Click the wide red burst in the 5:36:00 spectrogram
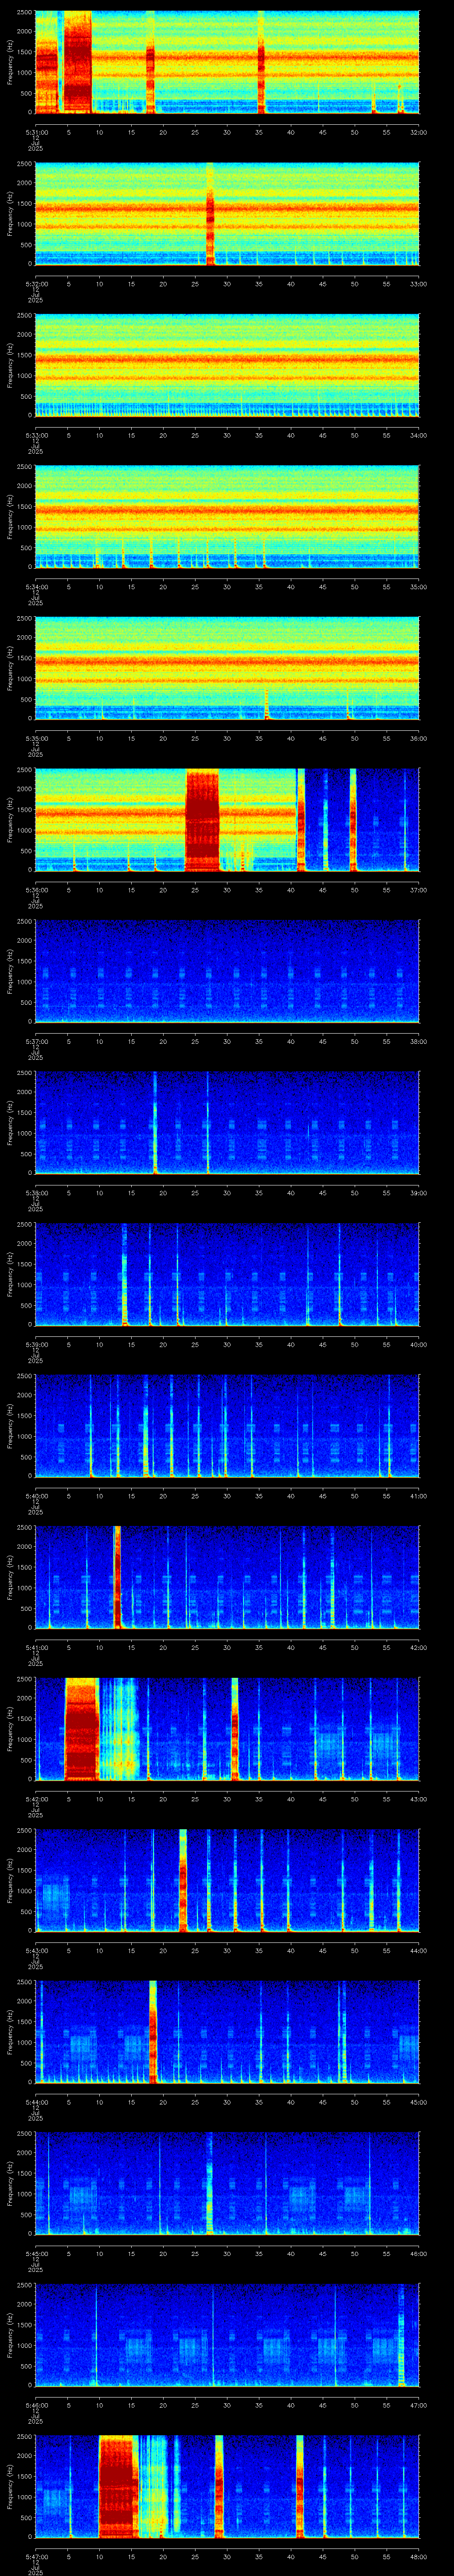This screenshot has height=2576, width=454. (203, 820)
